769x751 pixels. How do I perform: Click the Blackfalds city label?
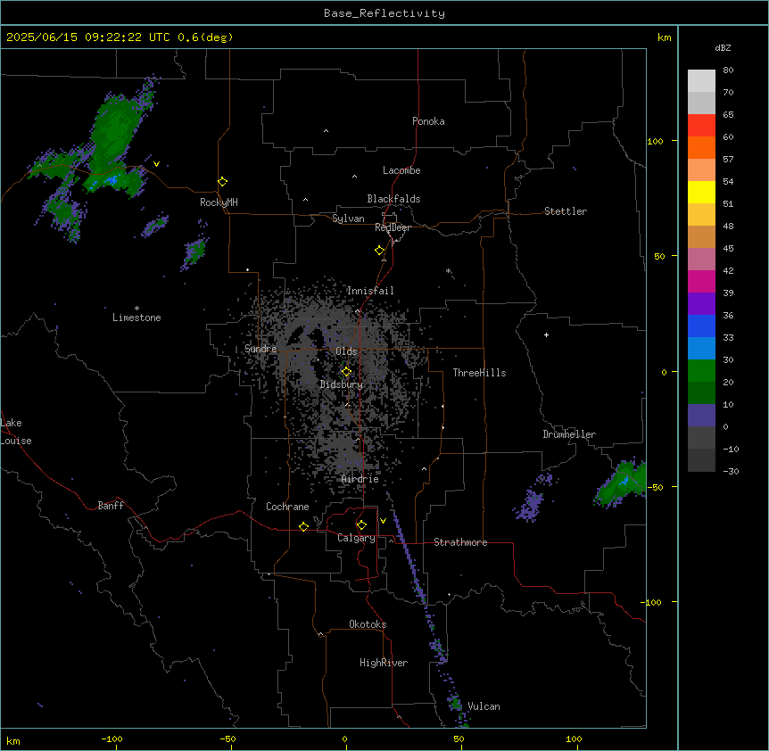pyautogui.click(x=393, y=199)
